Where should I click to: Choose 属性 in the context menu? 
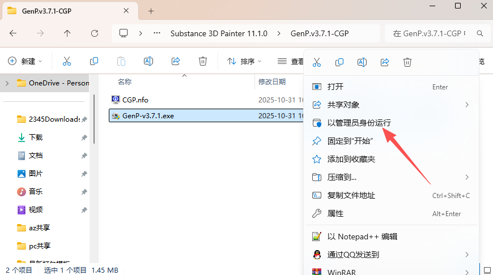coord(391,213)
